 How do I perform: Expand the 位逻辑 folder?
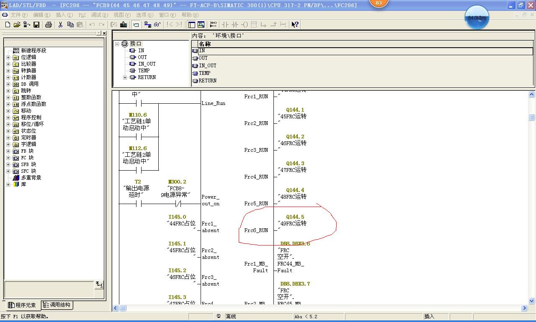8,57
